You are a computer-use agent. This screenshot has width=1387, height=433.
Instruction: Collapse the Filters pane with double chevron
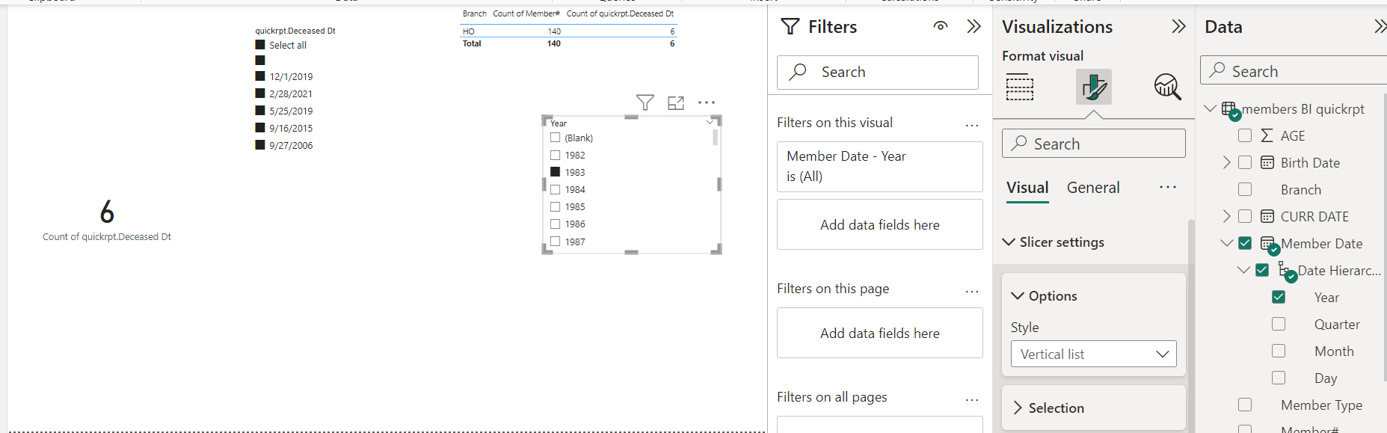974,26
